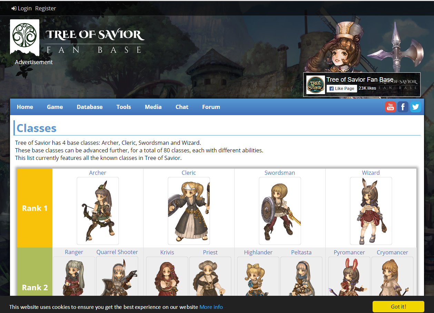Screen dimensions: 434x313
Task: Dismiss cookie notice with Got it!
Action: click(398, 306)
